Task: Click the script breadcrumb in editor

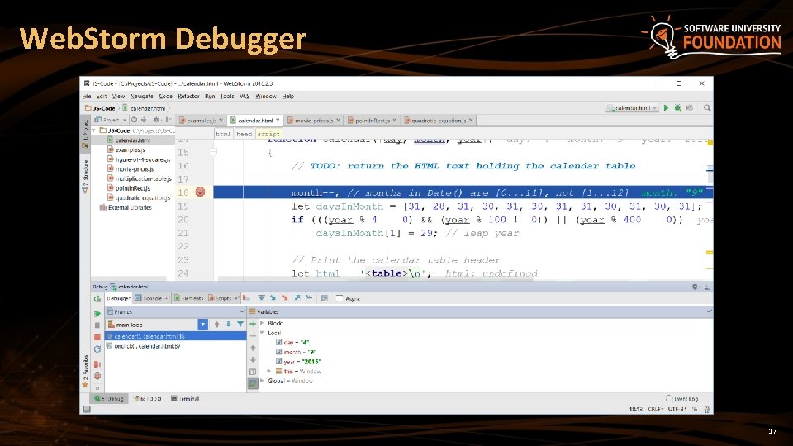Action: [x=268, y=134]
